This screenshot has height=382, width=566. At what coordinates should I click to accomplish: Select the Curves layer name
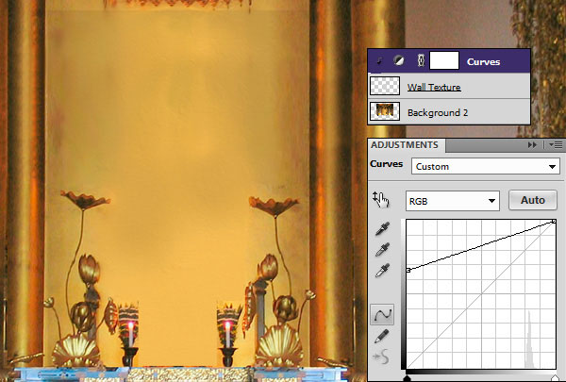coord(483,61)
